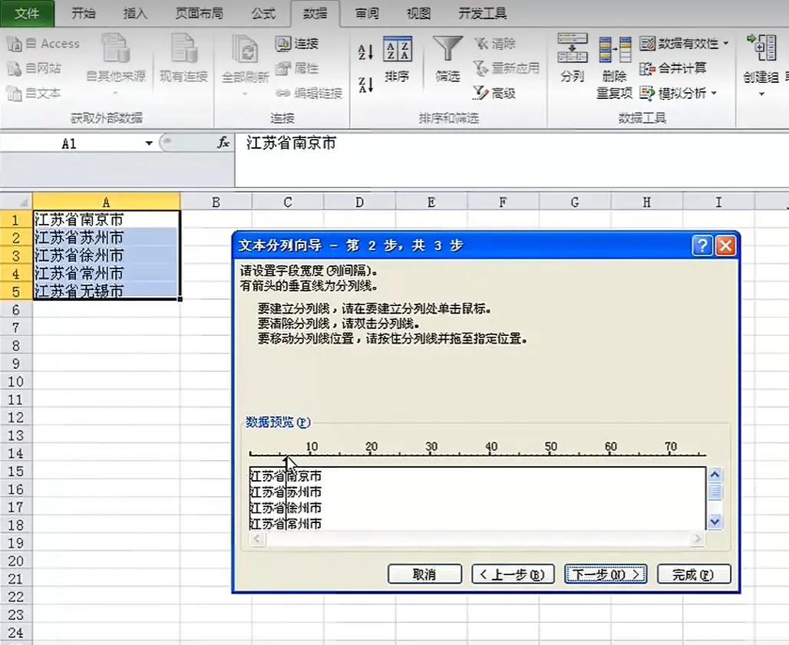Sort descending Z to A
This screenshot has height=645, width=789.
(366, 84)
